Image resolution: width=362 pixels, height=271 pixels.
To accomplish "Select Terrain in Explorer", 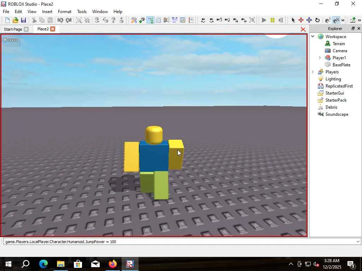I will click(339, 43).
